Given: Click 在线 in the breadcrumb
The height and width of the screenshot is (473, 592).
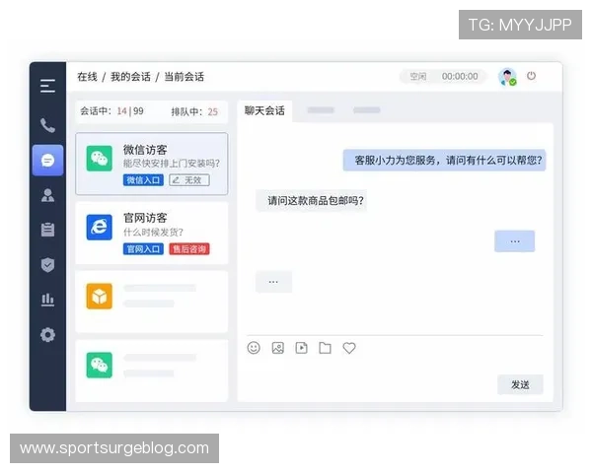Looking at the screenshot, I should (x=87, y=77).
